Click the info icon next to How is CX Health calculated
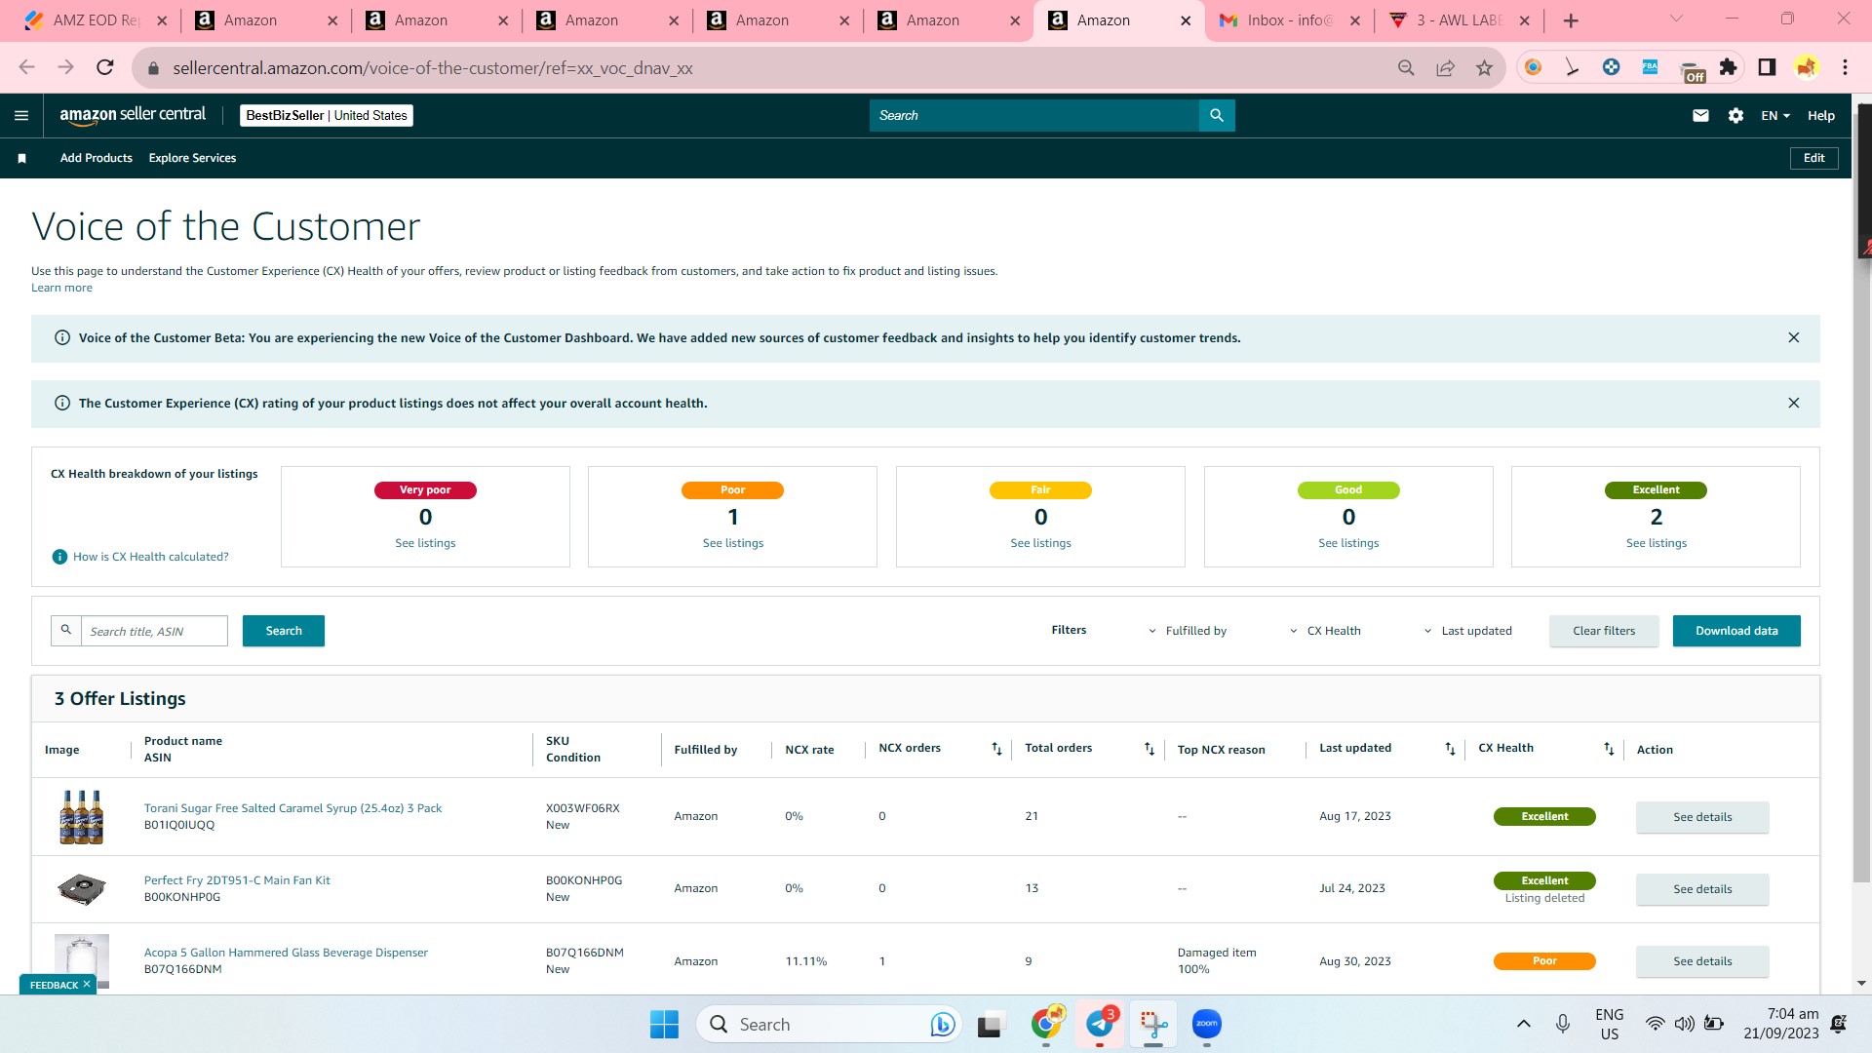The width and height of the screenshot is (1872, 1053). click(59, 557)
